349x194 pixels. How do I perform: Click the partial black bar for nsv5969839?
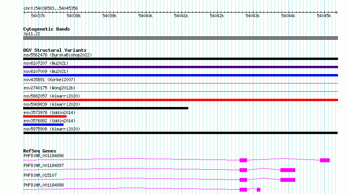point(106,108)
